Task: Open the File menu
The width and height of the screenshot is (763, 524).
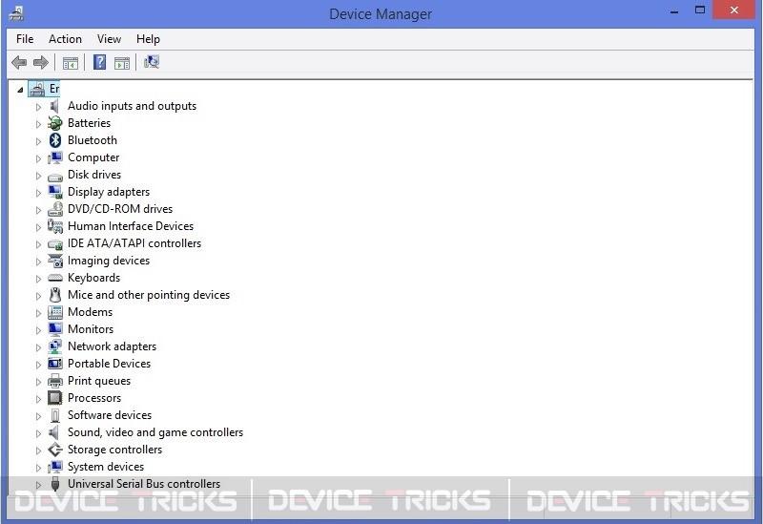Action: 25,39
